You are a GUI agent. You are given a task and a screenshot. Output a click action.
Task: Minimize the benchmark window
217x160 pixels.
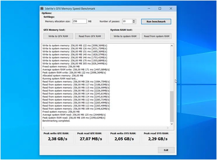point(149,8)
